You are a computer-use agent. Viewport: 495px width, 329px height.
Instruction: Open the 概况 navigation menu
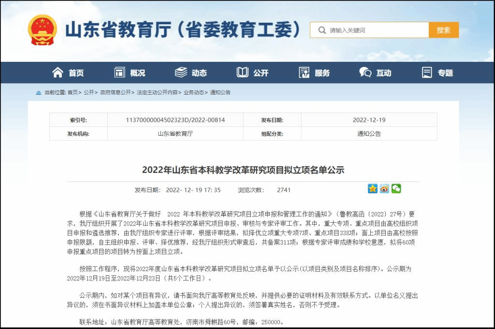[137, 73]
